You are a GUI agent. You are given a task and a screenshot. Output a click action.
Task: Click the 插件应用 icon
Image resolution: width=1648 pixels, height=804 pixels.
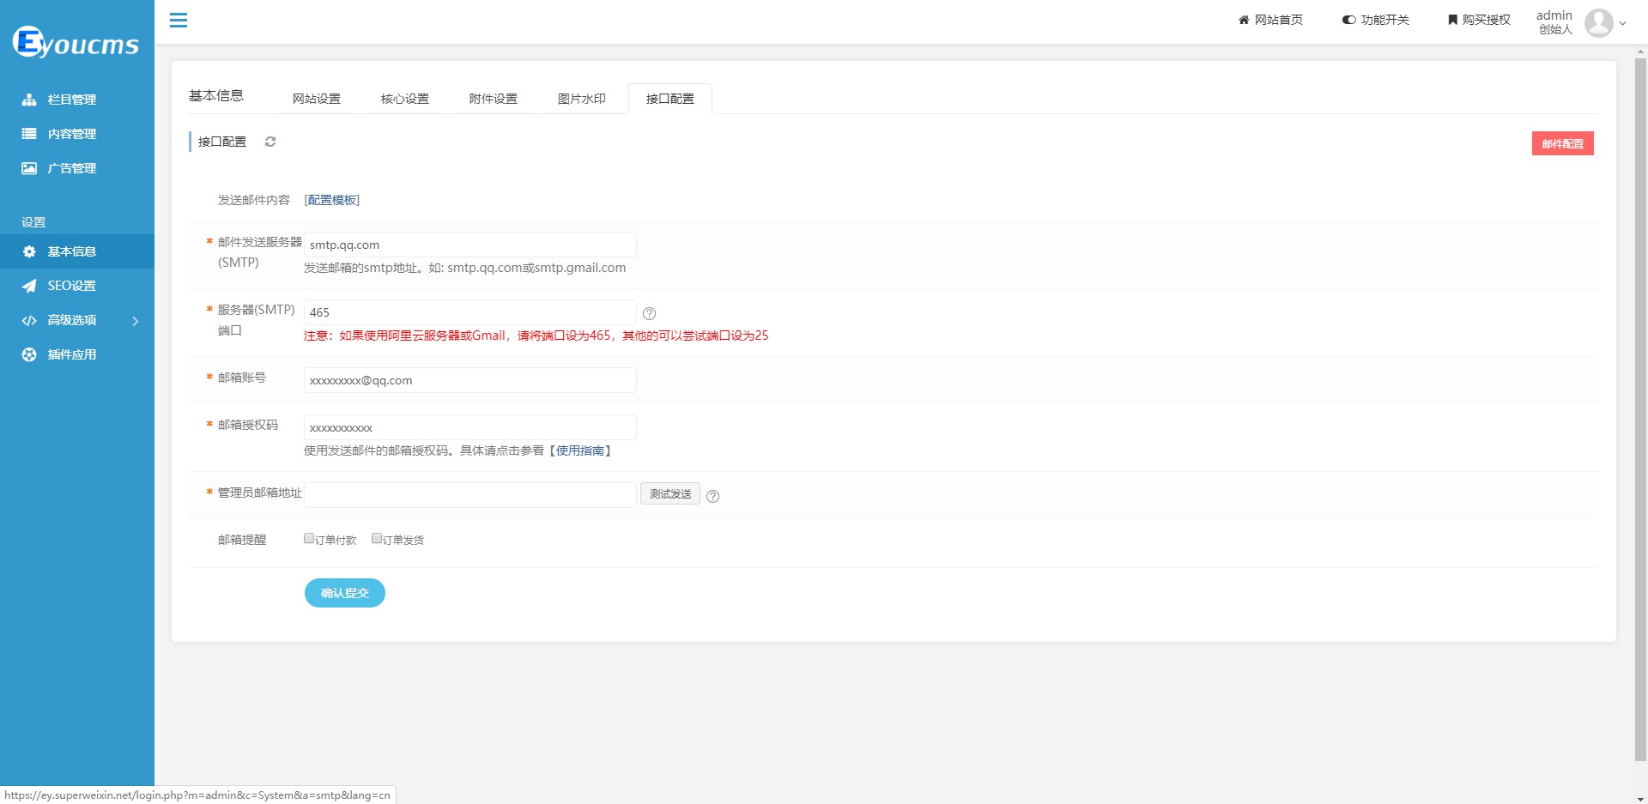click(29, 354)
